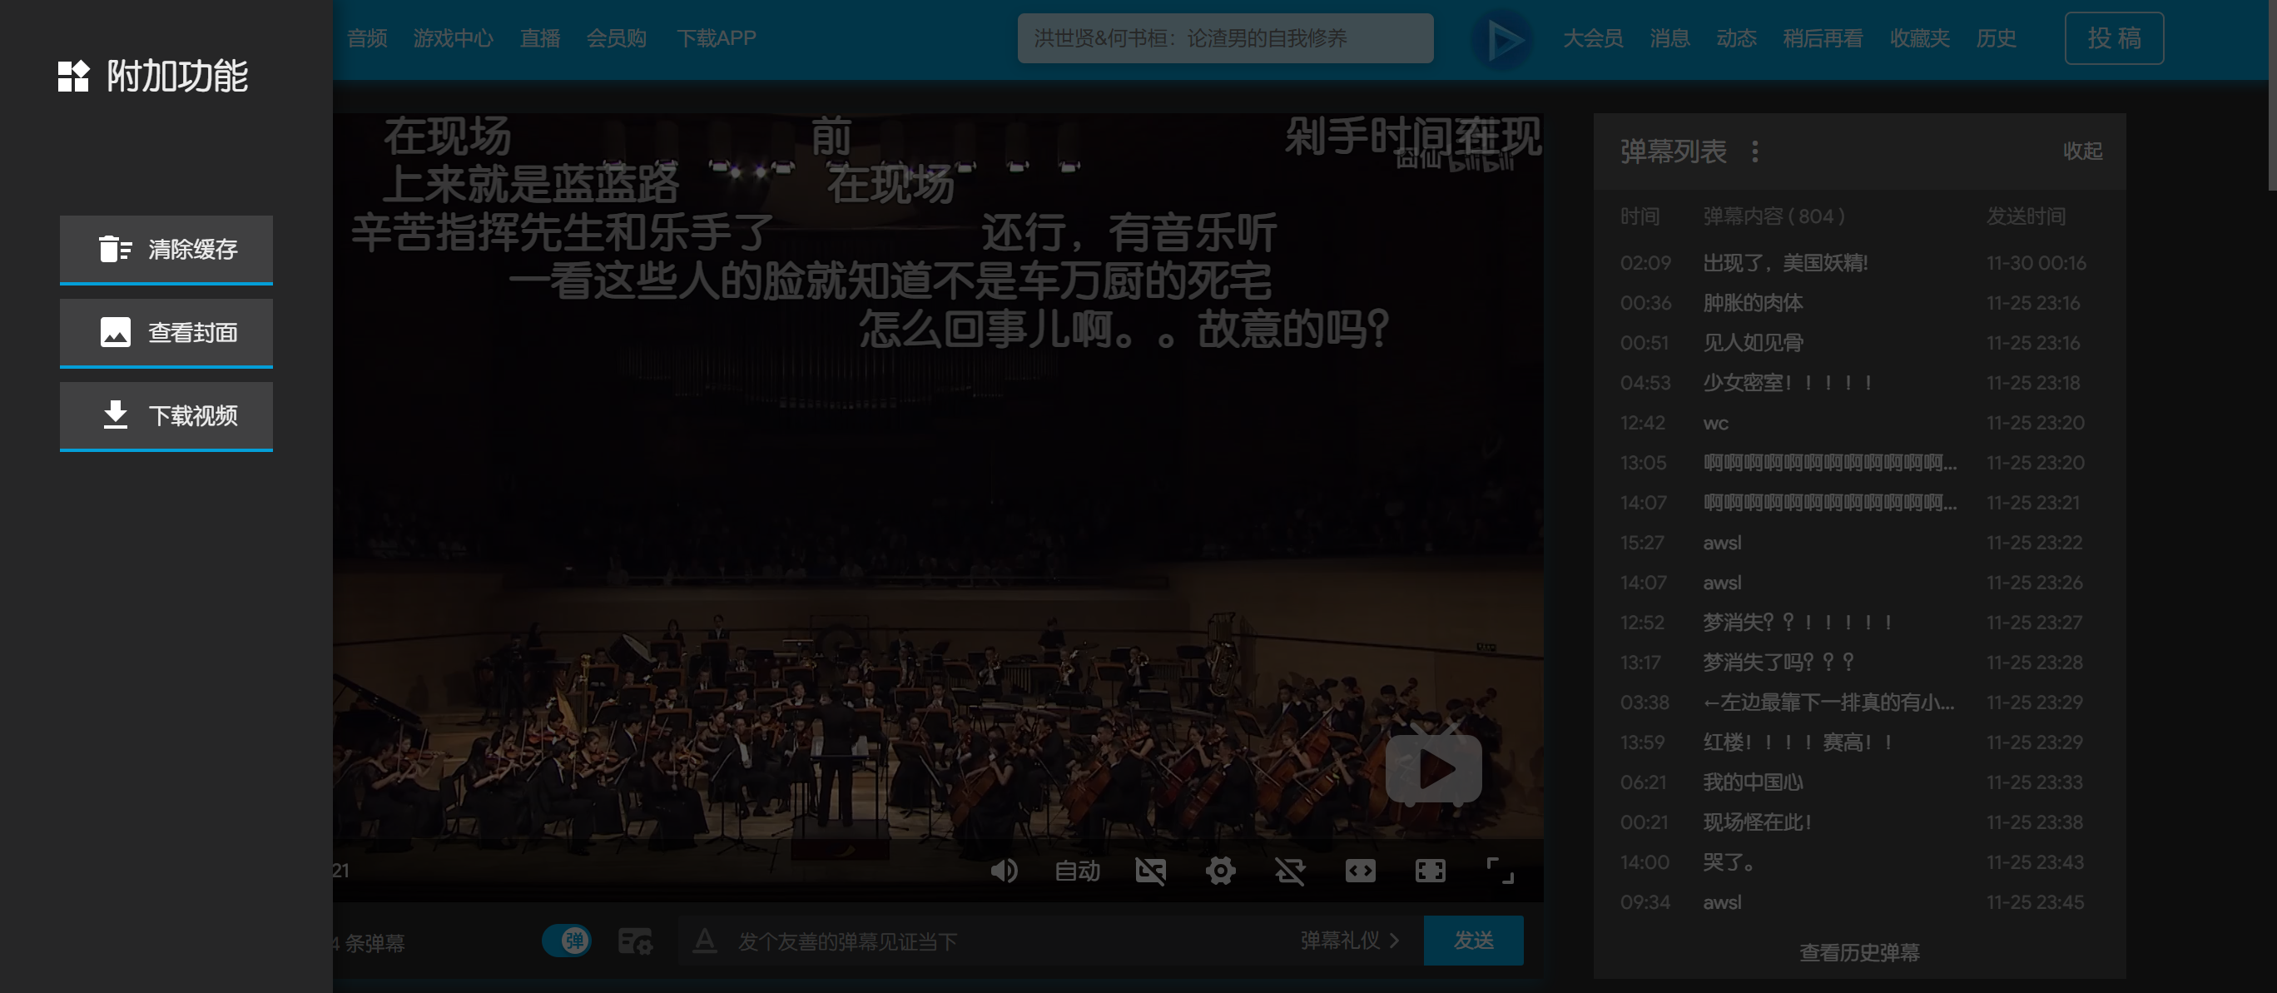Open 收藏夹 in the top navigation
Viewport: 2277px width, 993px height.
(x=1919, y=38)
